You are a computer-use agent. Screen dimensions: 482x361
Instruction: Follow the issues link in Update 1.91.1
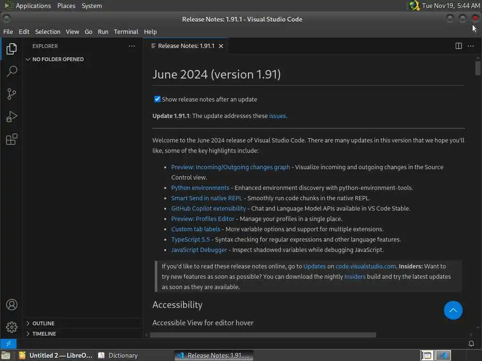[277, 116]
